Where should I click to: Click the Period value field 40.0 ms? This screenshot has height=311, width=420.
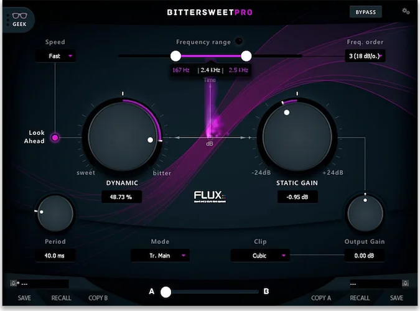55,256
